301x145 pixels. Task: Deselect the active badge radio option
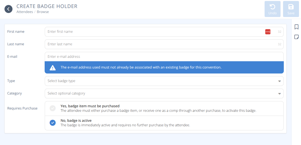tap(53, 123)
